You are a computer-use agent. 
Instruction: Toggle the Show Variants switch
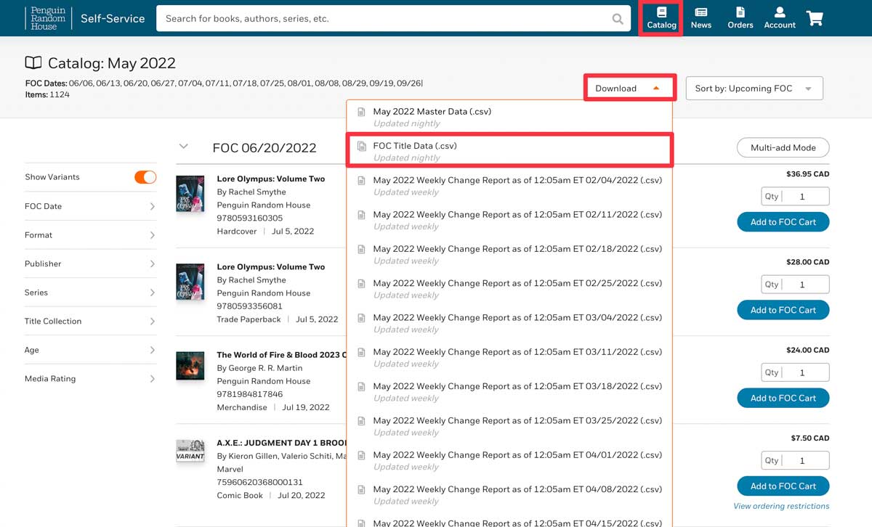click(x=145, y=177)
